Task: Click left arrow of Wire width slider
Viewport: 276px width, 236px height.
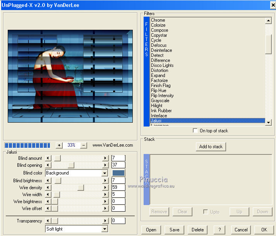Action: click(x=48, y=195)
